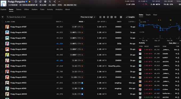Tick the select-all items checkbox
This screenshot has width=181, height=99.
[3, 22]
